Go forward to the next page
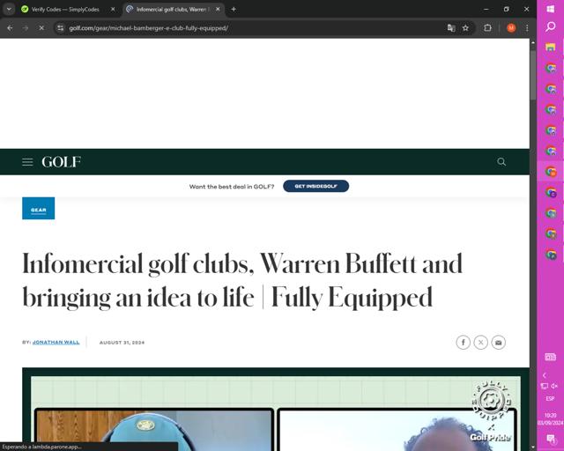Screen dimensions: 564x451 click(26, 28)
